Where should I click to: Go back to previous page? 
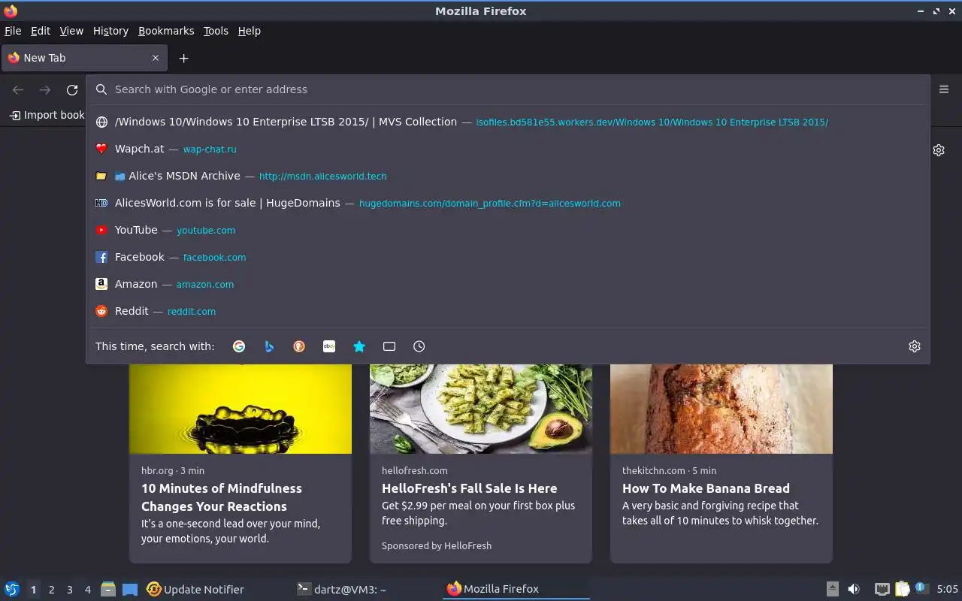click(18, 90)
